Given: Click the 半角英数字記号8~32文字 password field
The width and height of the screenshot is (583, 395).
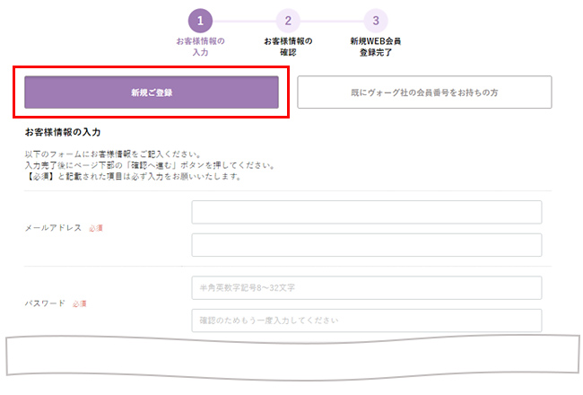Looking at the screenshot, I should [x=366, y=287].
